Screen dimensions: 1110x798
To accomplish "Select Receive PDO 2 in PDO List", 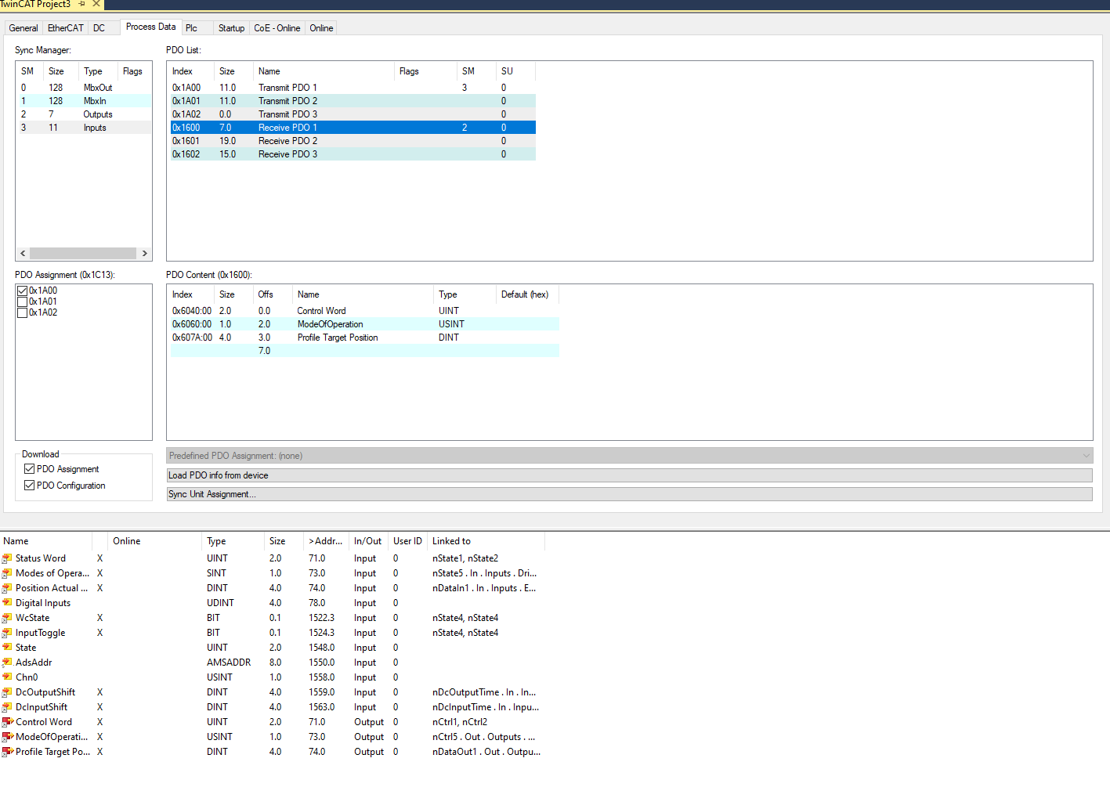I will pos(353,141).
